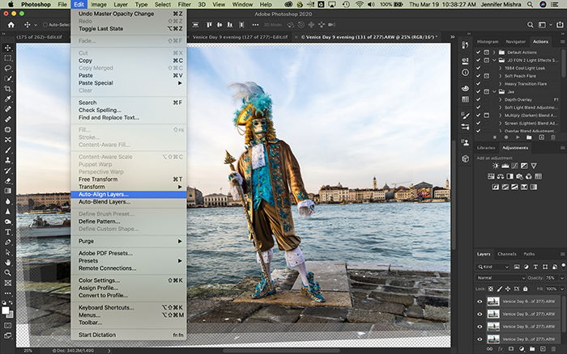This screenshot has width=567, height=354.
Task: Switch to the Channels tab
Action: pyautogui.click(x=506, y=254)
